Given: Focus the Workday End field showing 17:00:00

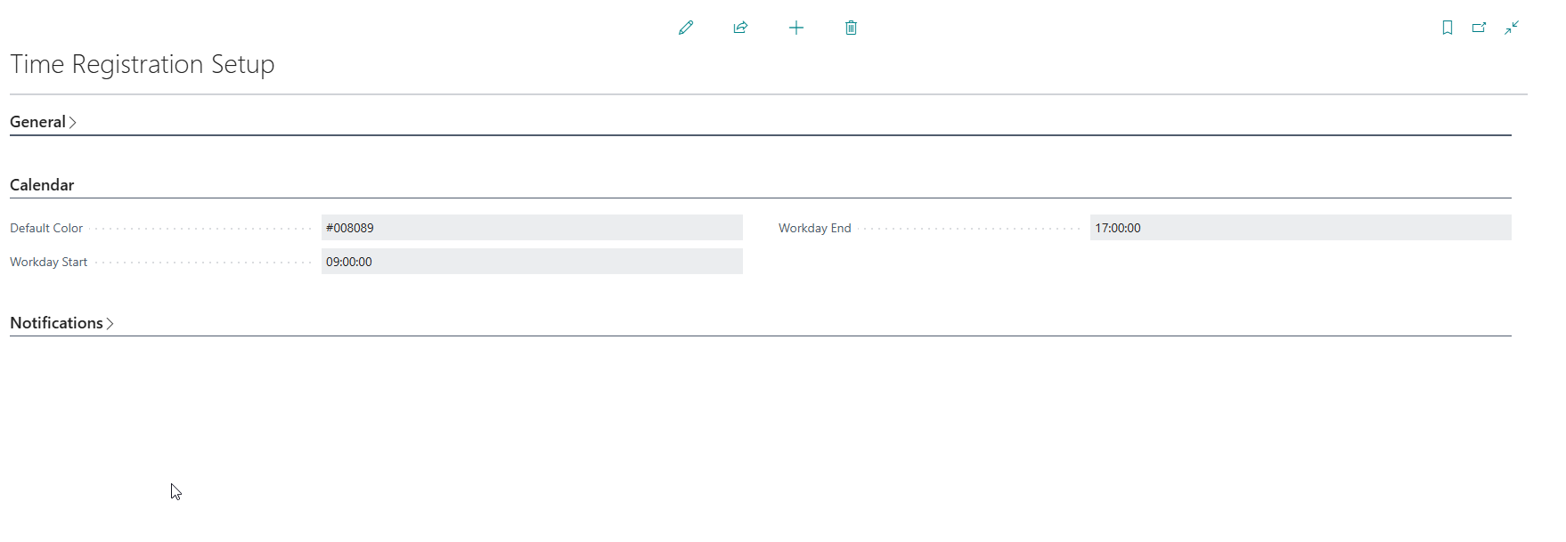Looking at the screenshot, I should coord(1300,228).
